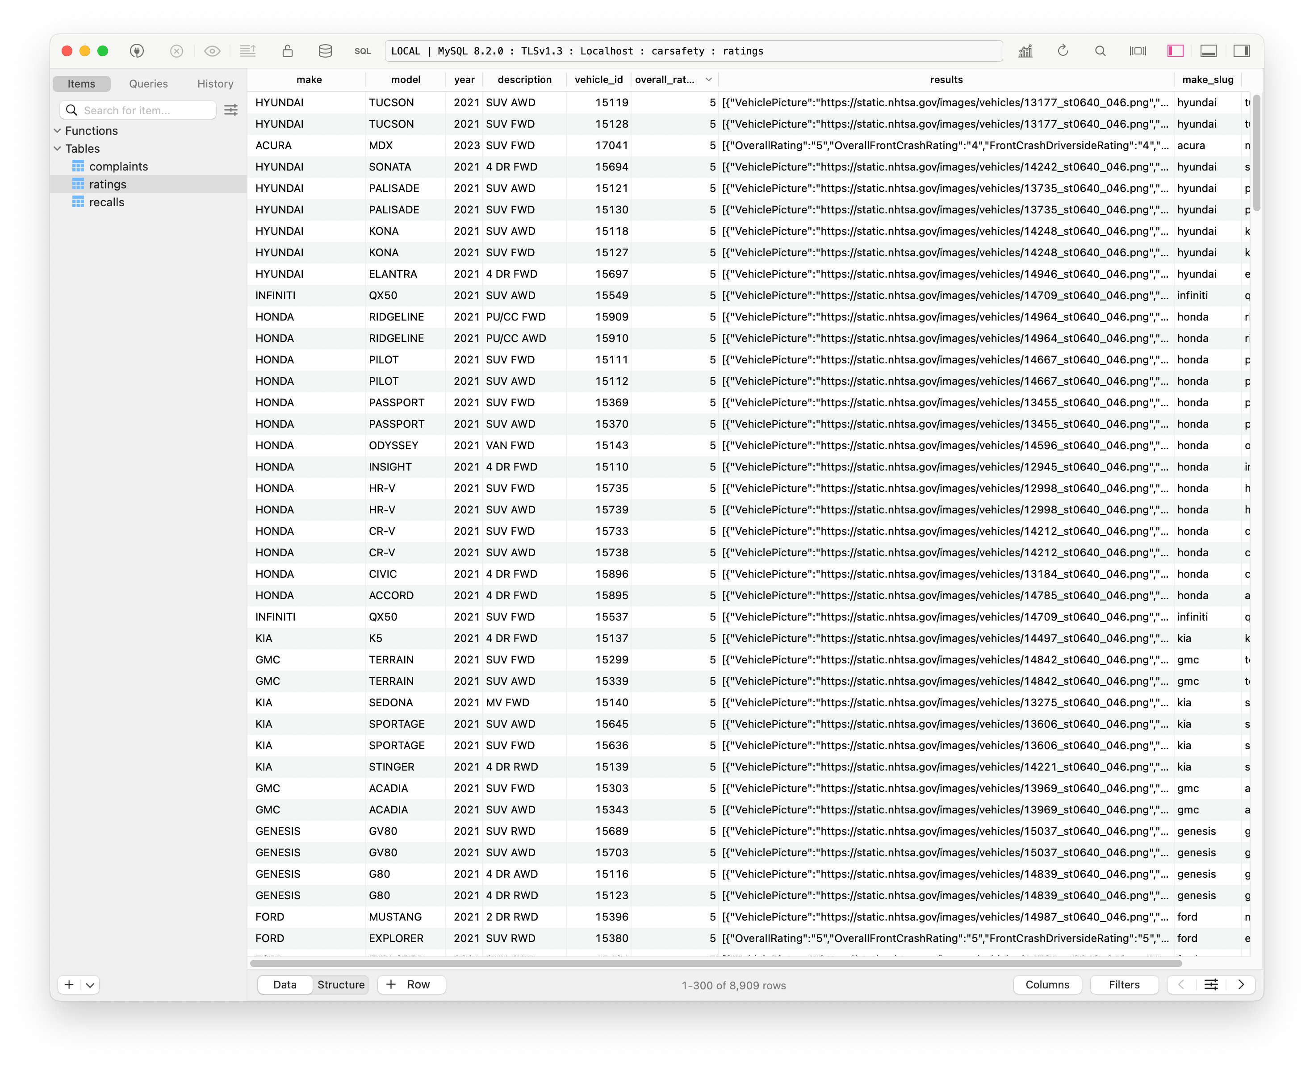
Task: Click the plus add-item button in sidebar
Action: point(69,985)
